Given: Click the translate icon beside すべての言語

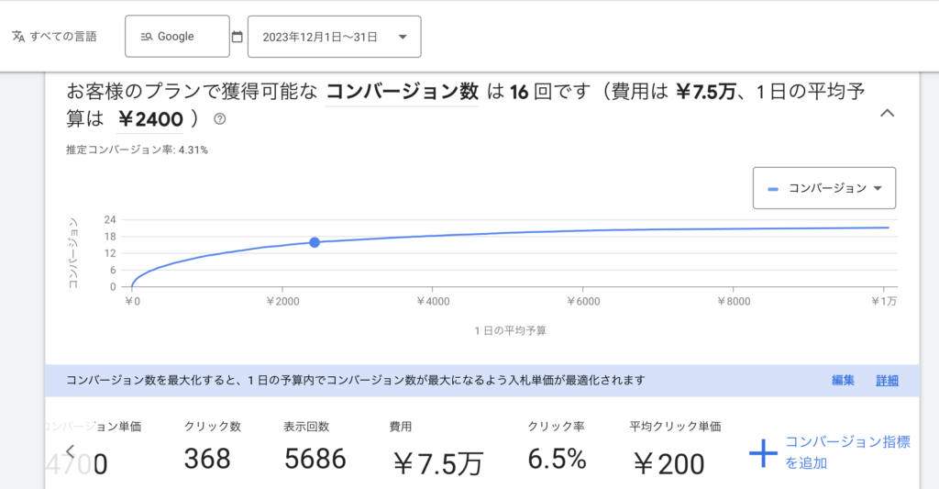Looking at the screenshot, I should pyautogui.click(x=18, y=37).
